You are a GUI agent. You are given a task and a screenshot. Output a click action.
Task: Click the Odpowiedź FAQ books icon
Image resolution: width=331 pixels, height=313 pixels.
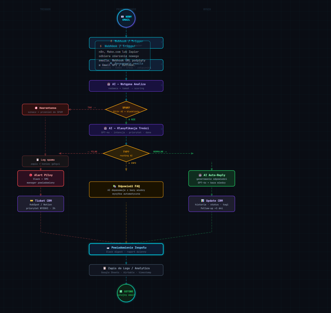tap(115, 186)
